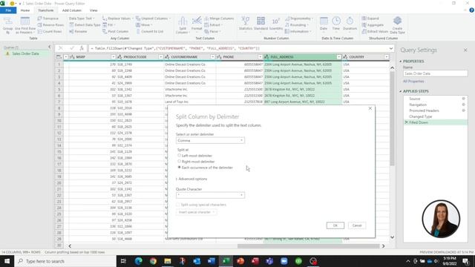Click OK in Split Column dialog
This screenshot has height=267, width=475.
[x=335, y=225]
